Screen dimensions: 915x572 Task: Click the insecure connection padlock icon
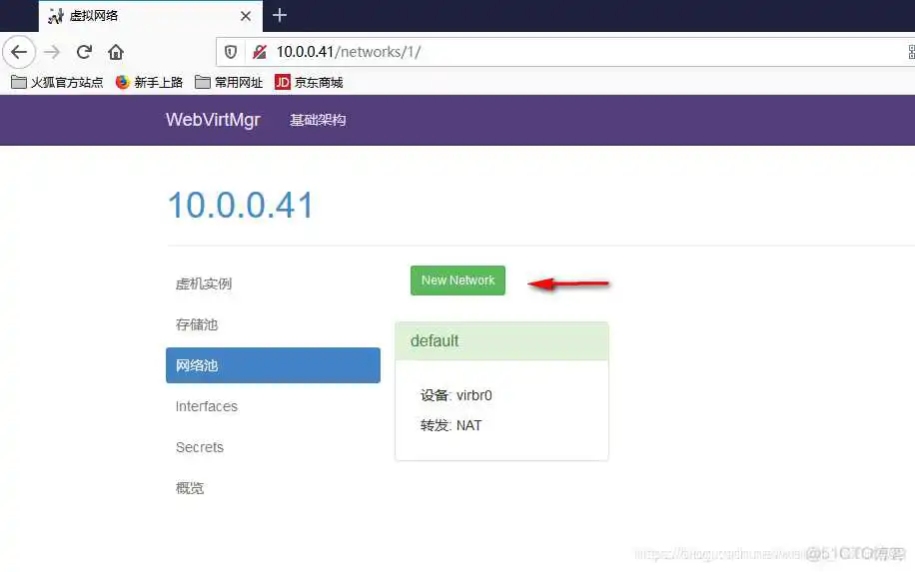click(x=259, y=52)
